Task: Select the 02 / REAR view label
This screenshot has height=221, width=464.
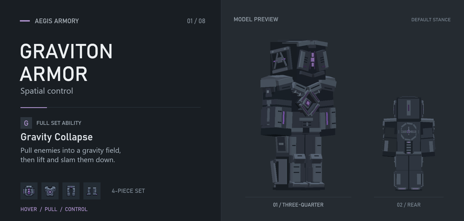Action: (409, 205)
